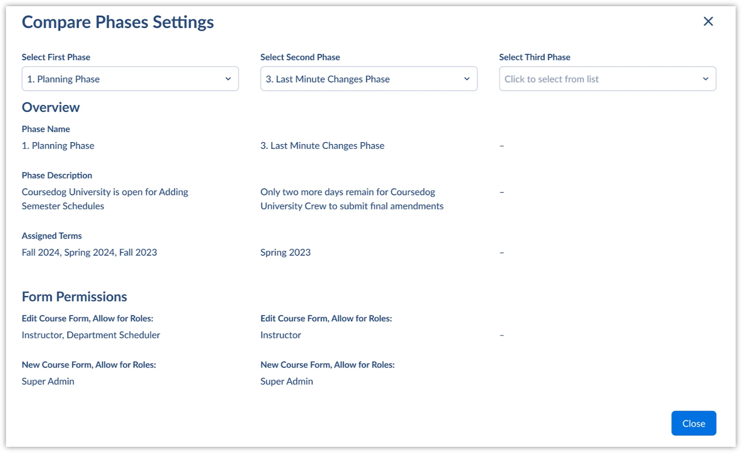Screen dimensions: 745x453
Task: Click the Select First Phase label
Action: pos(56,57)
